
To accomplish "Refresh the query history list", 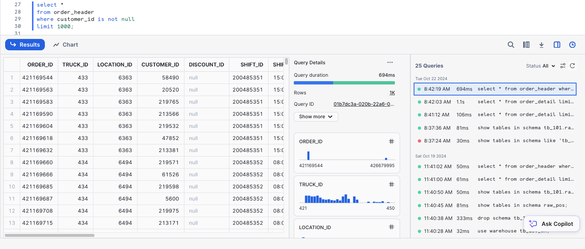I will [x=572, y=66].
